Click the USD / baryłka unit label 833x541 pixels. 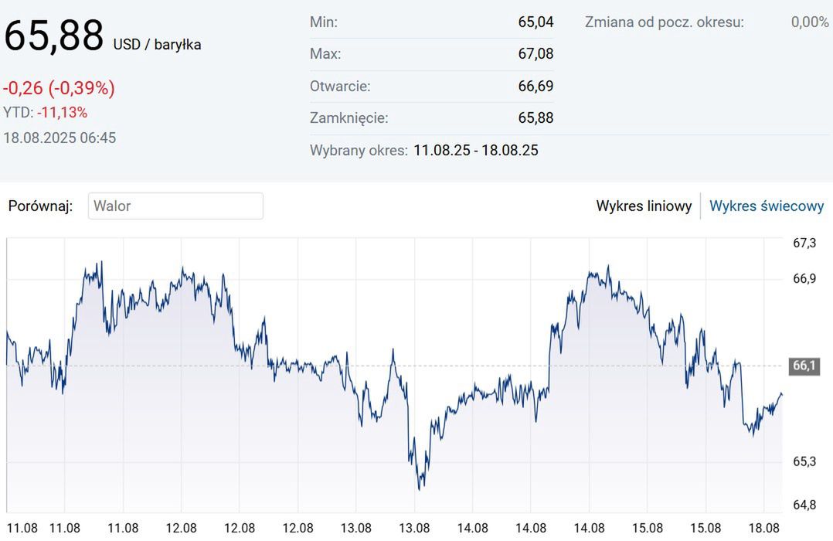coord(157,45)
